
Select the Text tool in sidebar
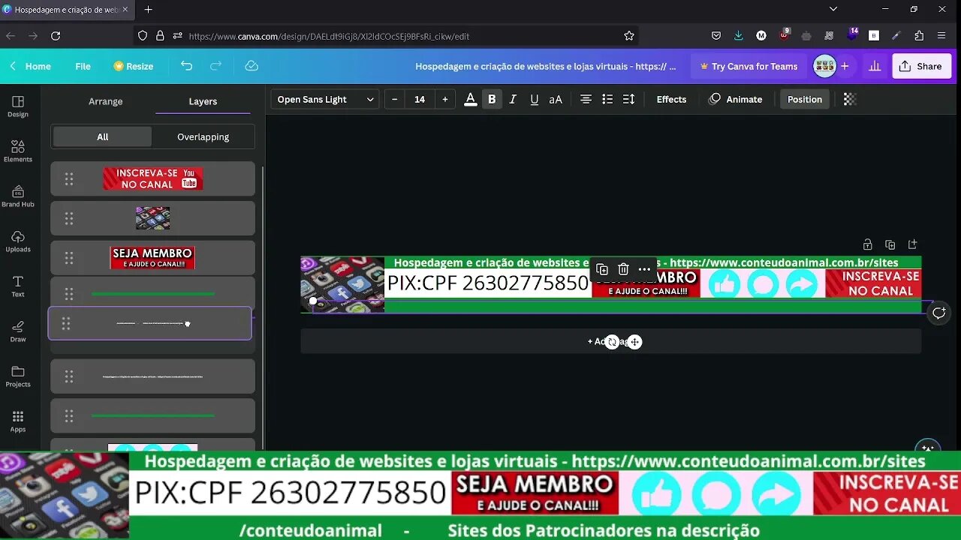[x=18, y=286]
